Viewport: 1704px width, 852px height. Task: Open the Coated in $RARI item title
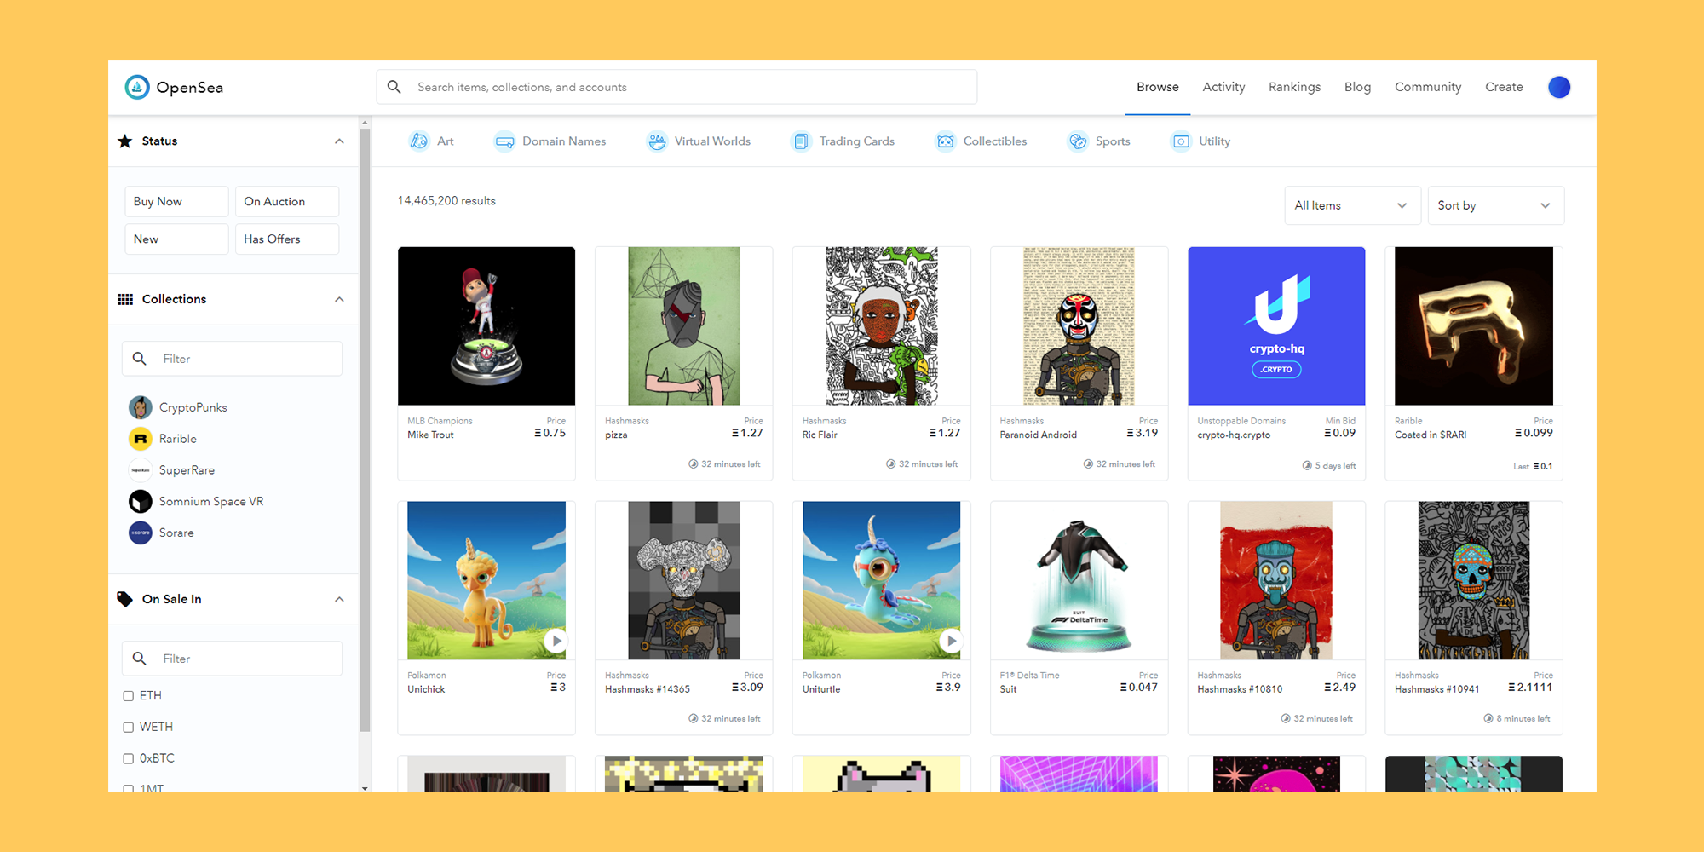[1431, 435]
